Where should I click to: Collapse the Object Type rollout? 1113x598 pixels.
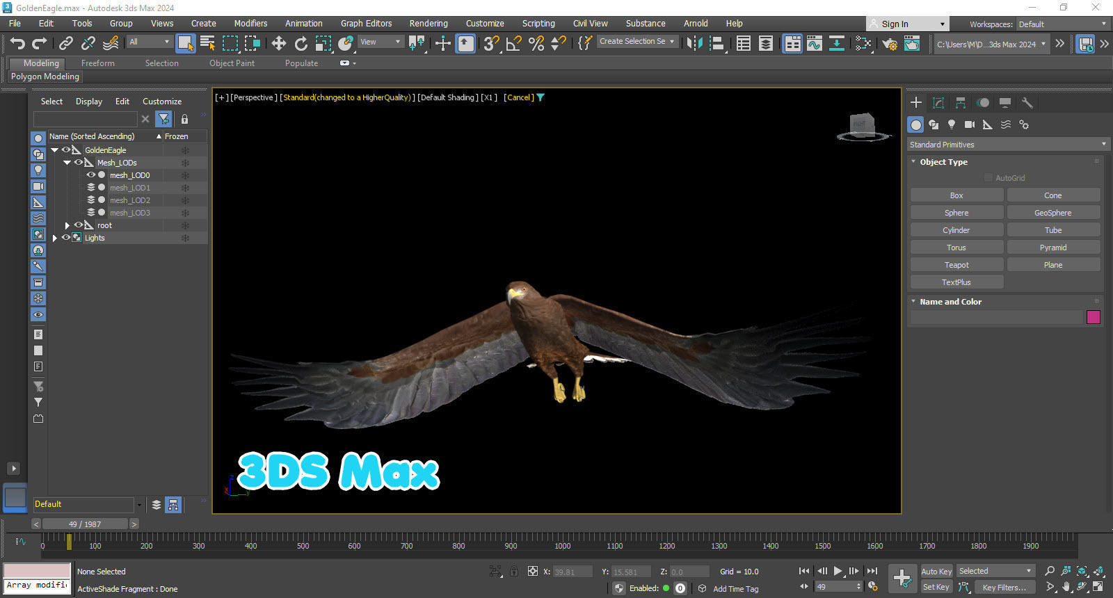913,161
